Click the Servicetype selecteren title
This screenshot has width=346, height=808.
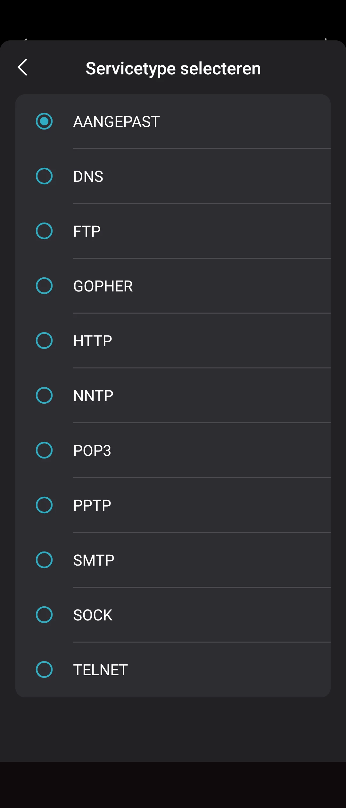click(x=173, y=68)
